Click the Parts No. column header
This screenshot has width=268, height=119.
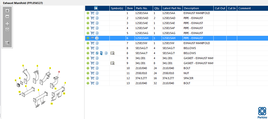click(144, 8)
